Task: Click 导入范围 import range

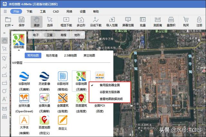Action: click(112, 22)
